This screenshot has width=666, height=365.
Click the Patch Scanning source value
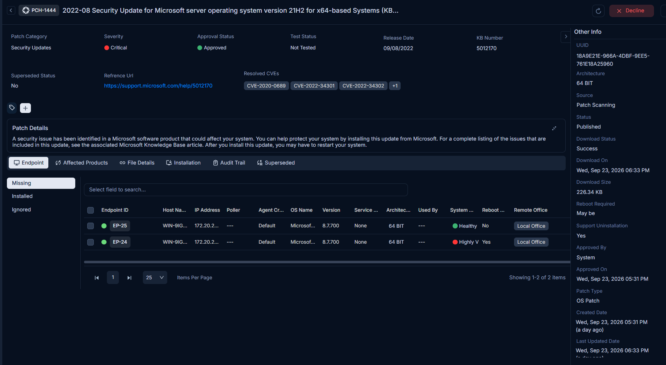(596, 105)
